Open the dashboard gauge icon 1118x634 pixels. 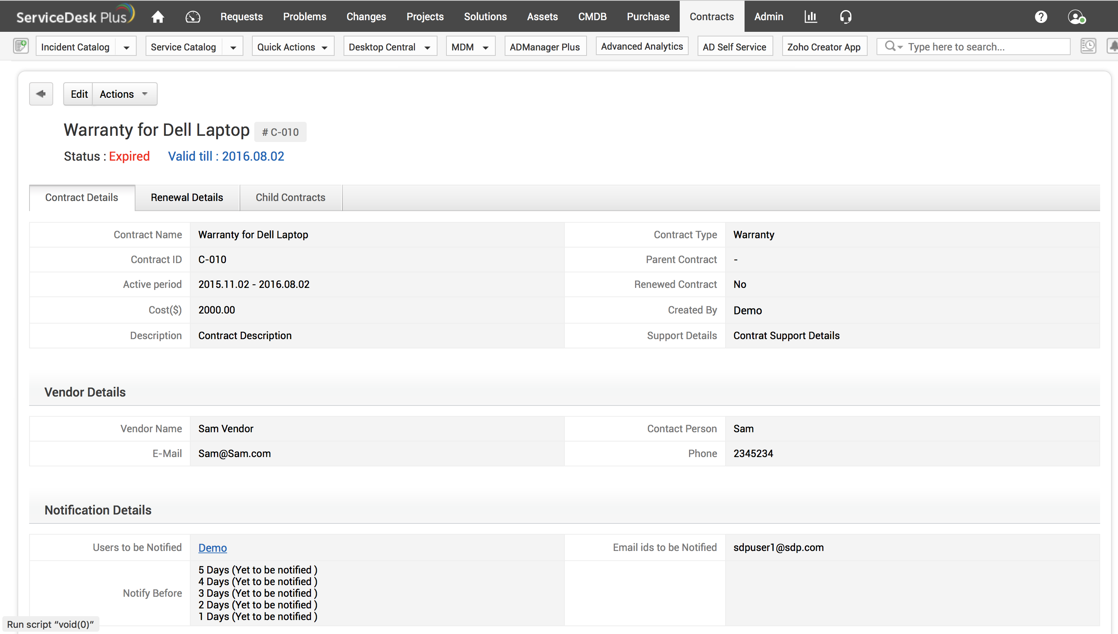point(193,17)
